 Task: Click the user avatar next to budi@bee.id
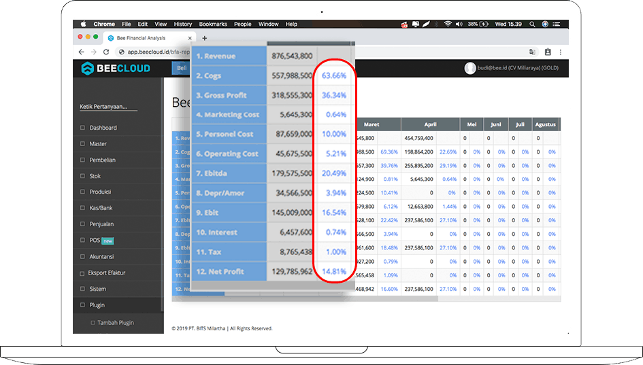tap(469, 68)
